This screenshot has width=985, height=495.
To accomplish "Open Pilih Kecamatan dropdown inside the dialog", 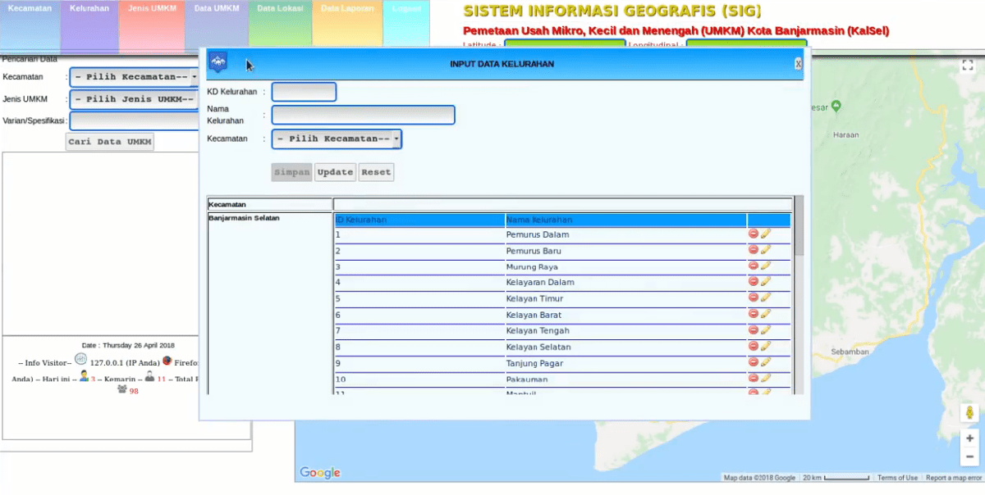I will coord(336,139).
